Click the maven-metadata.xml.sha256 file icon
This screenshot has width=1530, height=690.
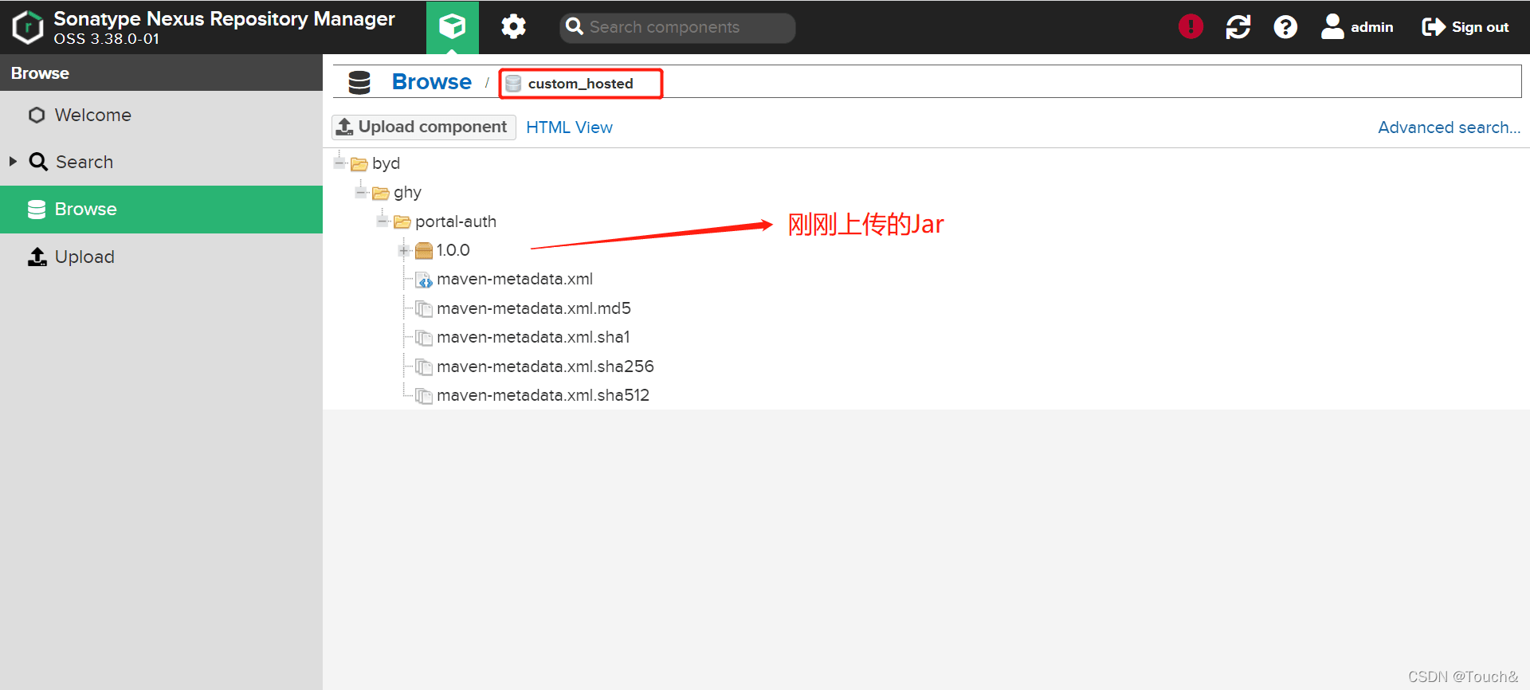(x=424, y=367)
